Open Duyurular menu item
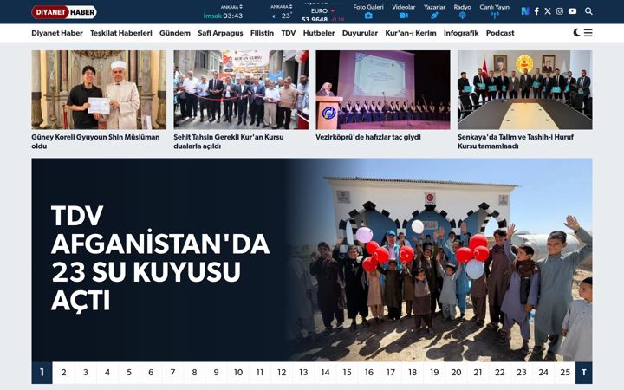The image size is (624, 390). (360, 33)
